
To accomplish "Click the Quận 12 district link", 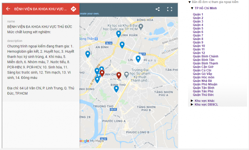I will coord(199,53).
